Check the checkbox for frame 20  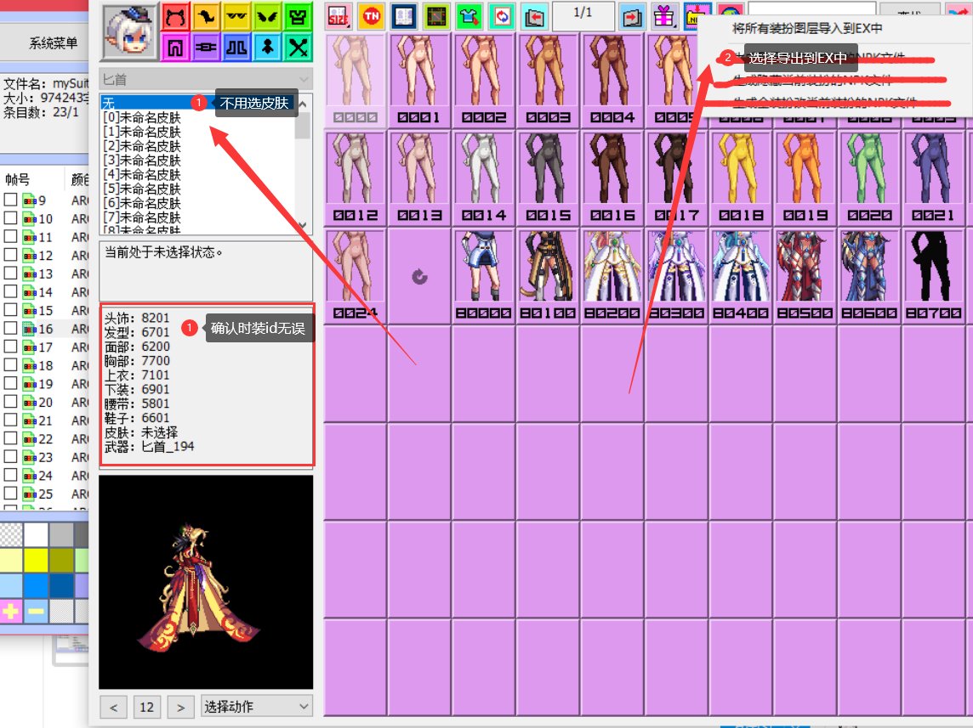point(10,402)
